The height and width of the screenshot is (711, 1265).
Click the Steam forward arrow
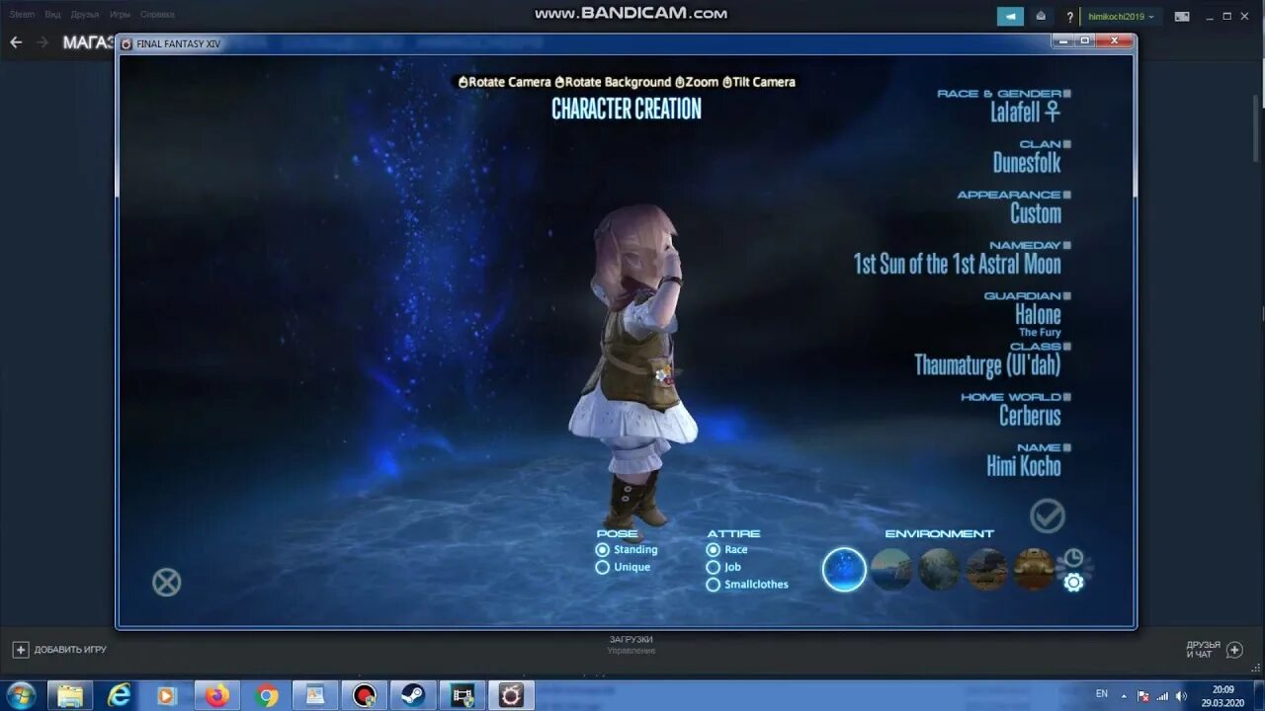[x=42, y=42]
